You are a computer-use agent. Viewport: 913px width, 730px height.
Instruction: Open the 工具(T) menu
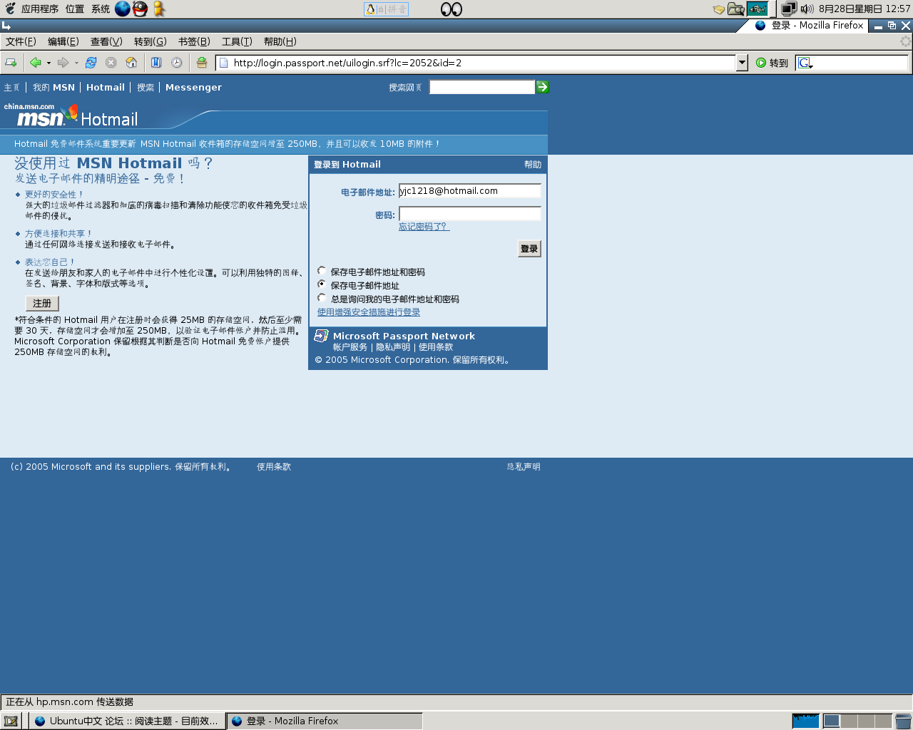pyautogui.click(x=237, y=41)
